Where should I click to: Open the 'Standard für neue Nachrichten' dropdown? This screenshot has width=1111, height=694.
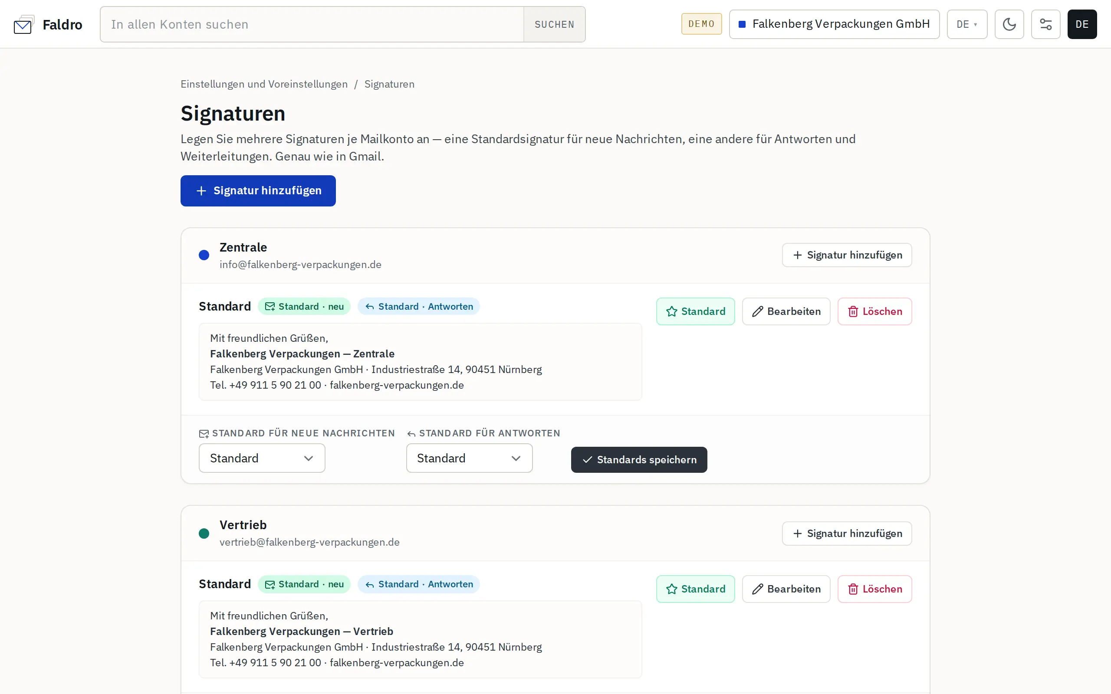[x=262, y=458]
